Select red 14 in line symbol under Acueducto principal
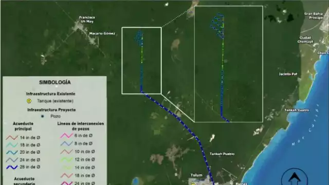 12,138
